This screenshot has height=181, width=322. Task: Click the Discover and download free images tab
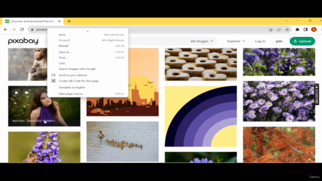click(x=33, y=21)
